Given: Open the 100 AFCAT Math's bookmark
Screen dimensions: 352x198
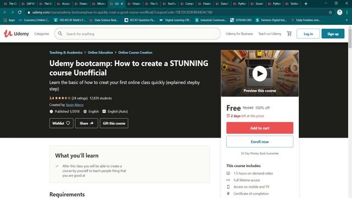Looking at the screenshot, I should pyautogui.click(x=70, y=20).
